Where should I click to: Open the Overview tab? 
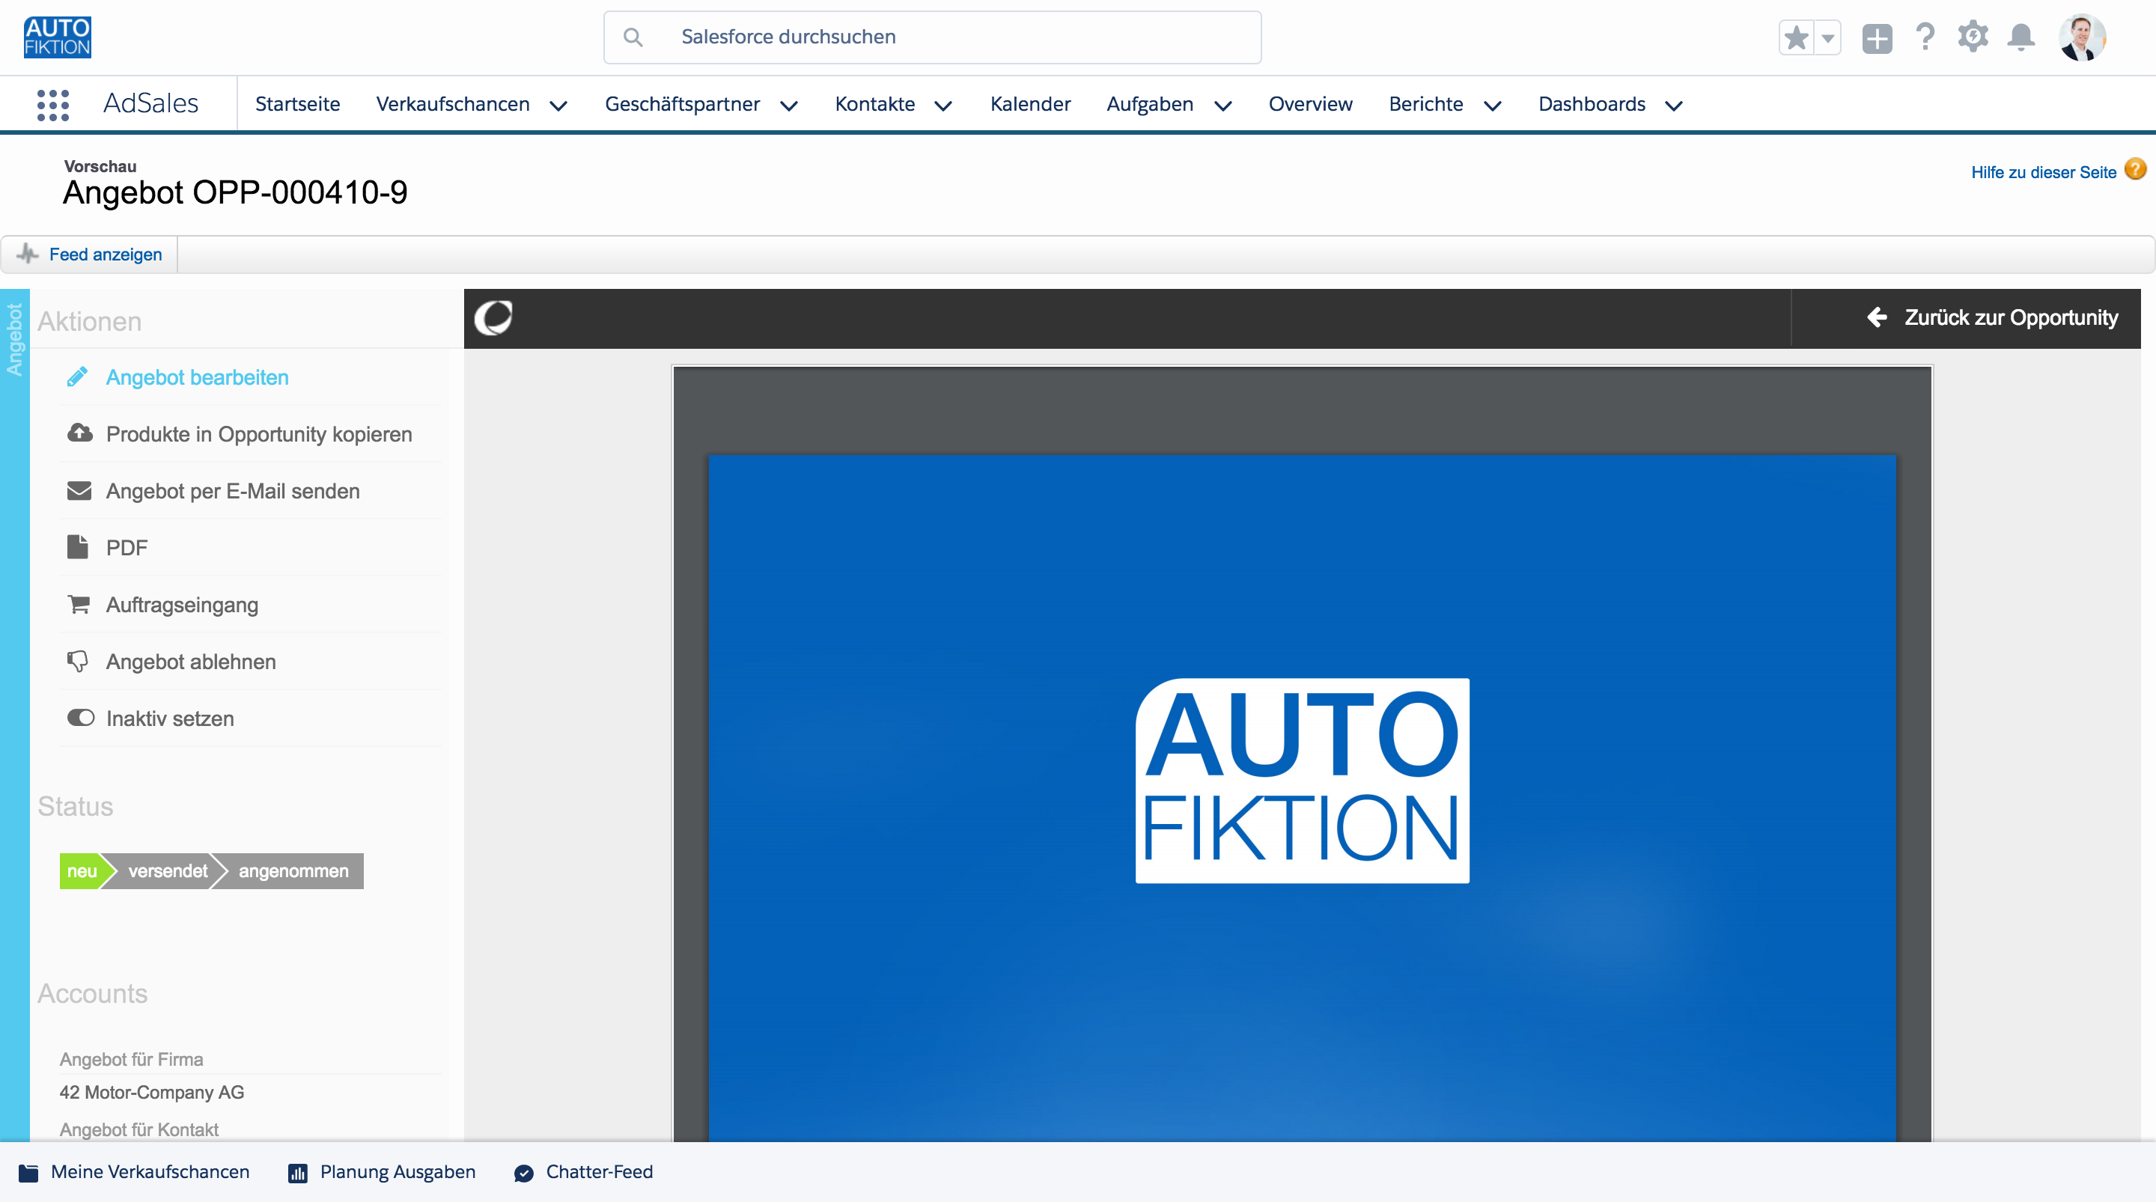click(x=1311, y=104)
